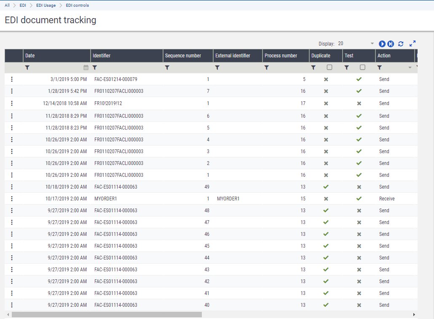Click the External identifier filter field

tap(240, 68)
